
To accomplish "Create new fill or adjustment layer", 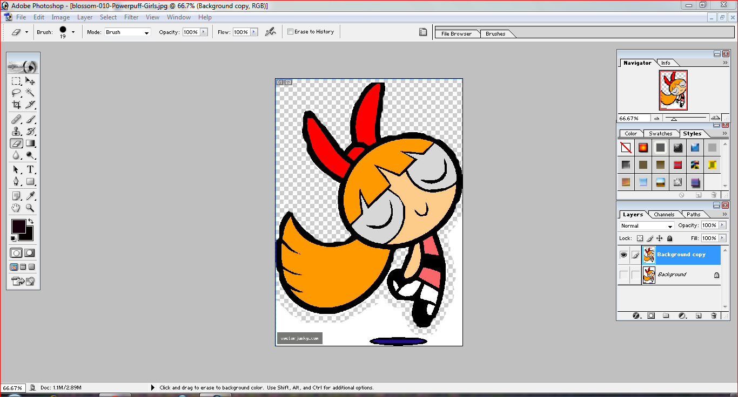I will click(682, 316).
